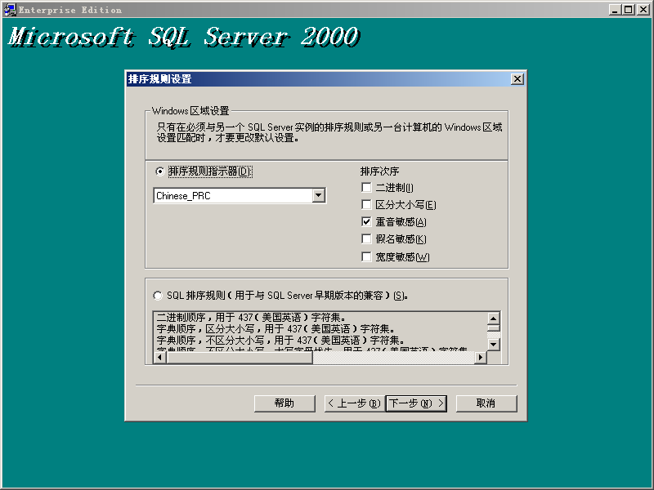This screenshot has height=490, width=654.
Task: Cancel setup with 取消 button
Action: click(486, 403)
